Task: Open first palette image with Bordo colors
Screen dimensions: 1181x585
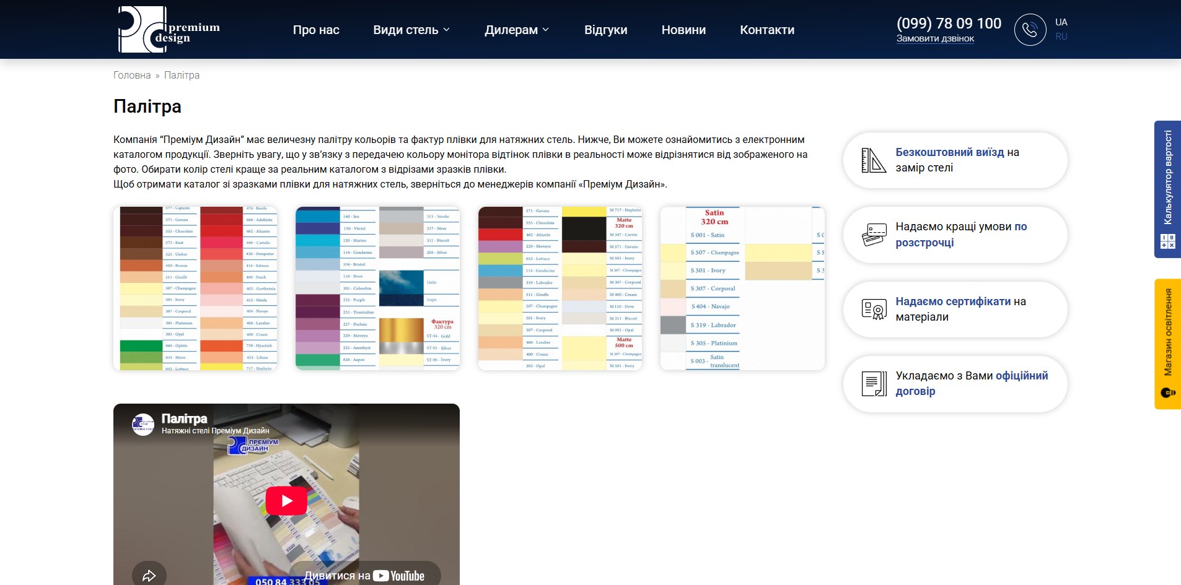Action: (195, 288)
